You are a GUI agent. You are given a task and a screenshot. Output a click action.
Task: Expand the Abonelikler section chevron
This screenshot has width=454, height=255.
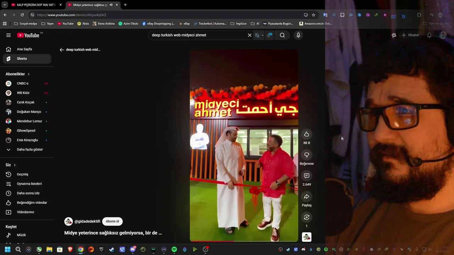[x=29, y=74]
